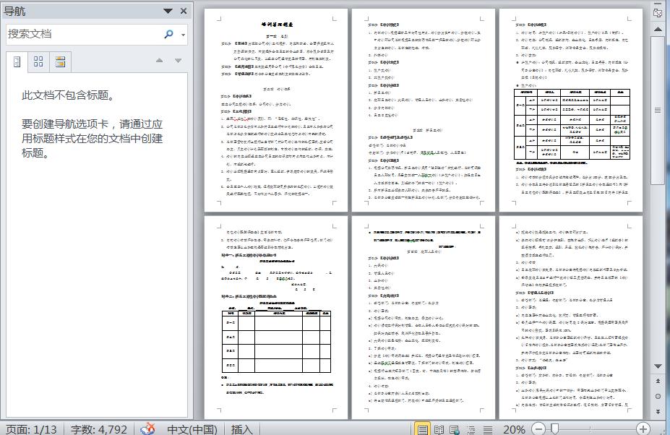Toggle the 插入 insert mode indicator
This screenshot has width=670, height=435.
(x=241, y=428)
